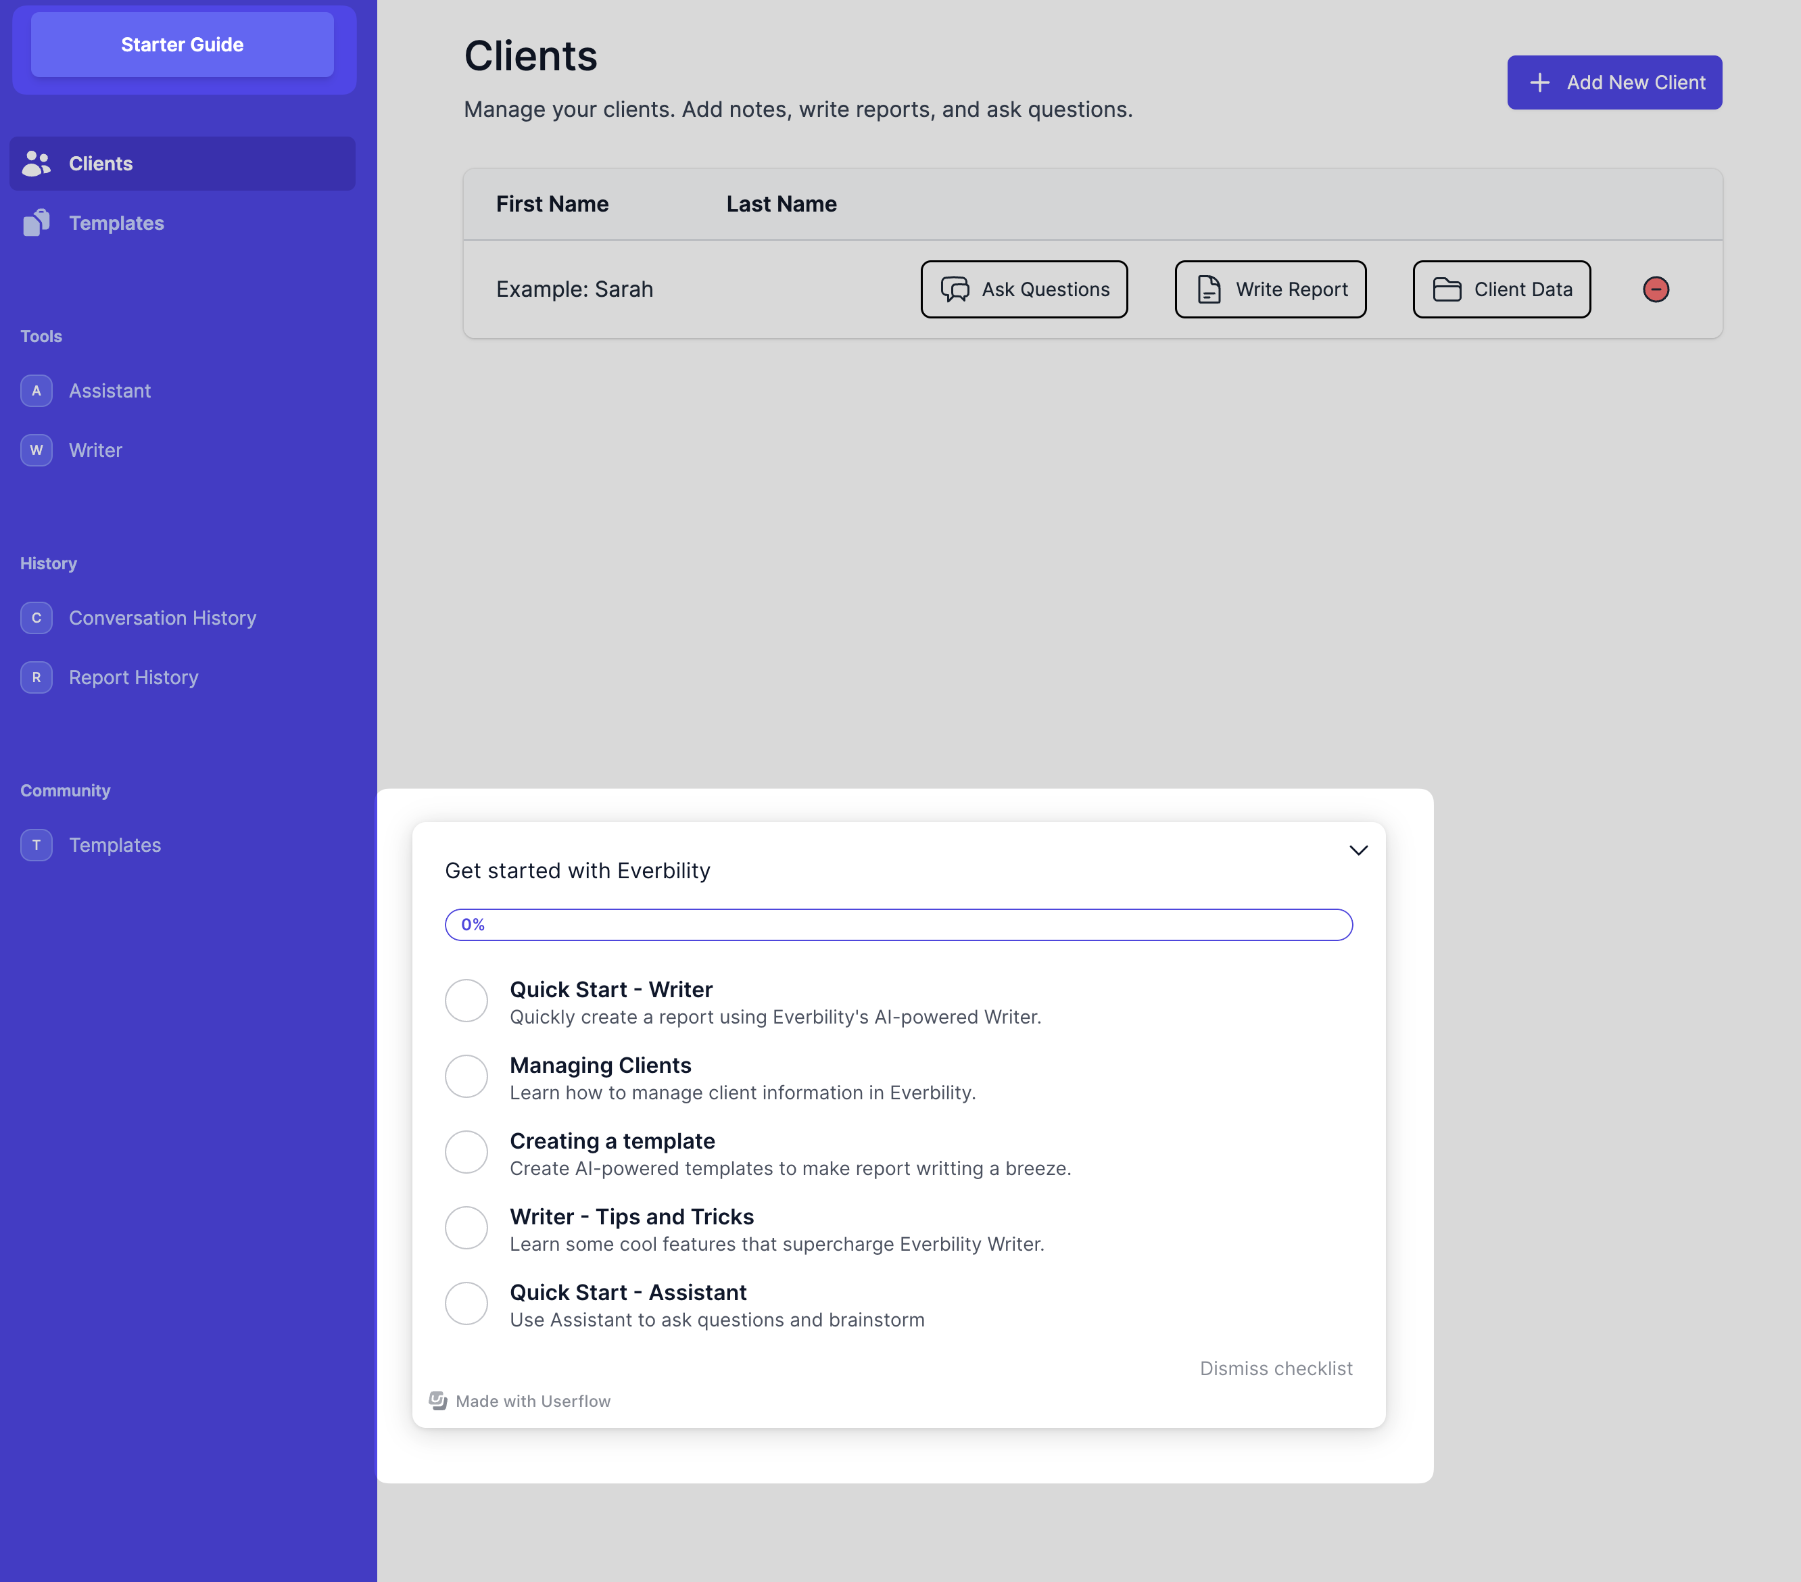Open the Report History menu item
1801x1582 pixels.
133,677
